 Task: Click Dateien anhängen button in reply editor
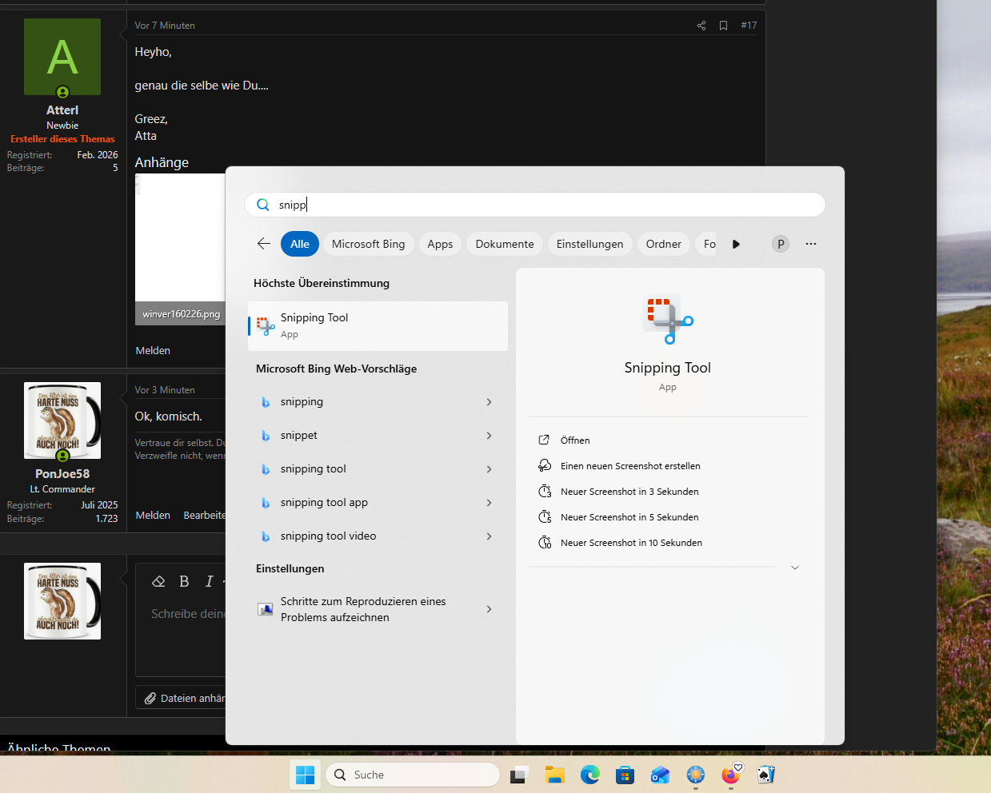pos(181,698)
